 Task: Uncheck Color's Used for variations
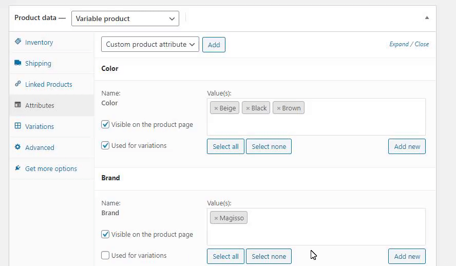[x=105, y=145]
